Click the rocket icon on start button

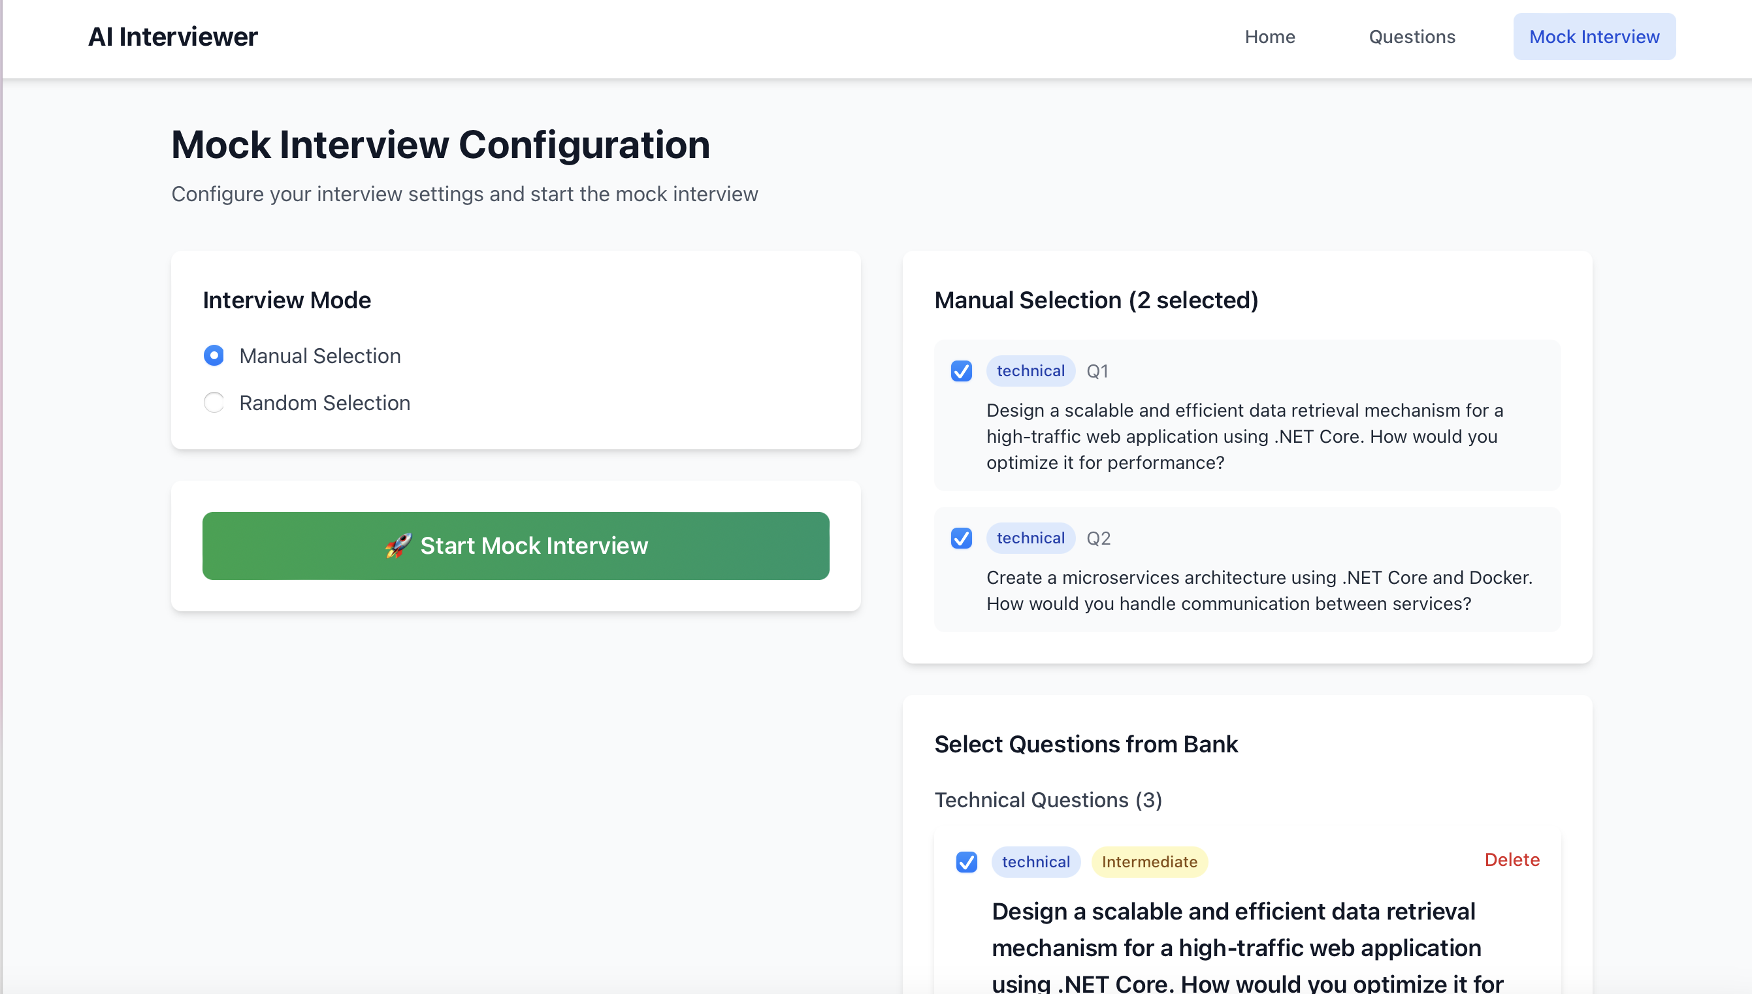tap(398, 545)
